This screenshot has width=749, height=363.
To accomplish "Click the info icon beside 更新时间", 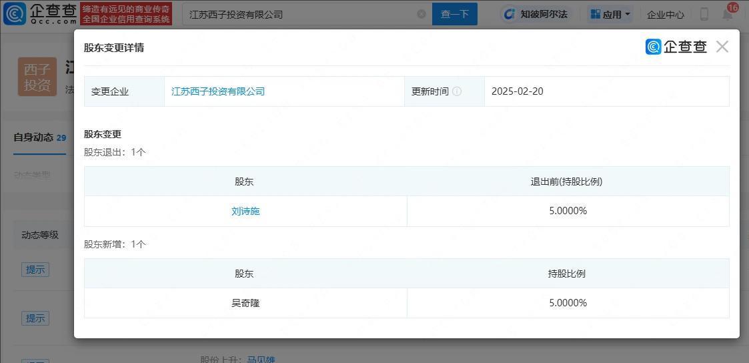I will point(457,91).
